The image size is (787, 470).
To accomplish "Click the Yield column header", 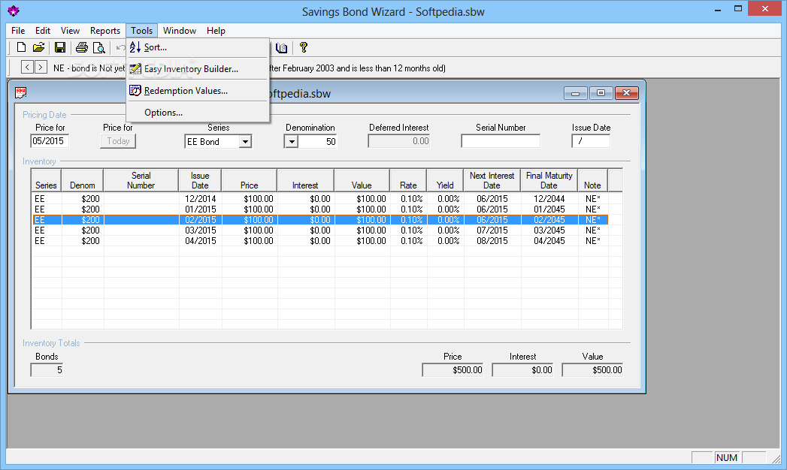I will click(x=445, y=180).
